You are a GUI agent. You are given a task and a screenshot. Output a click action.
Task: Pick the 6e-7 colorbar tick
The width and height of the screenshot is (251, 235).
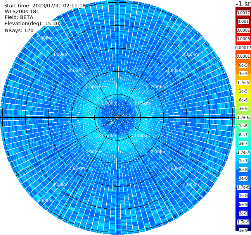coord(243,135)
